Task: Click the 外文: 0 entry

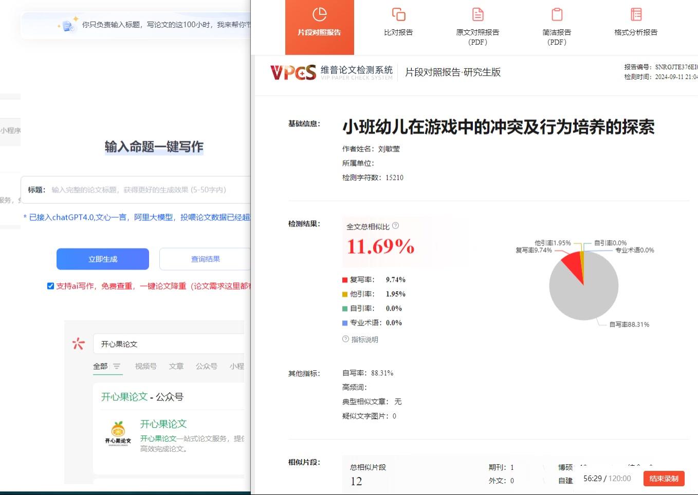Action: (501, 481)
